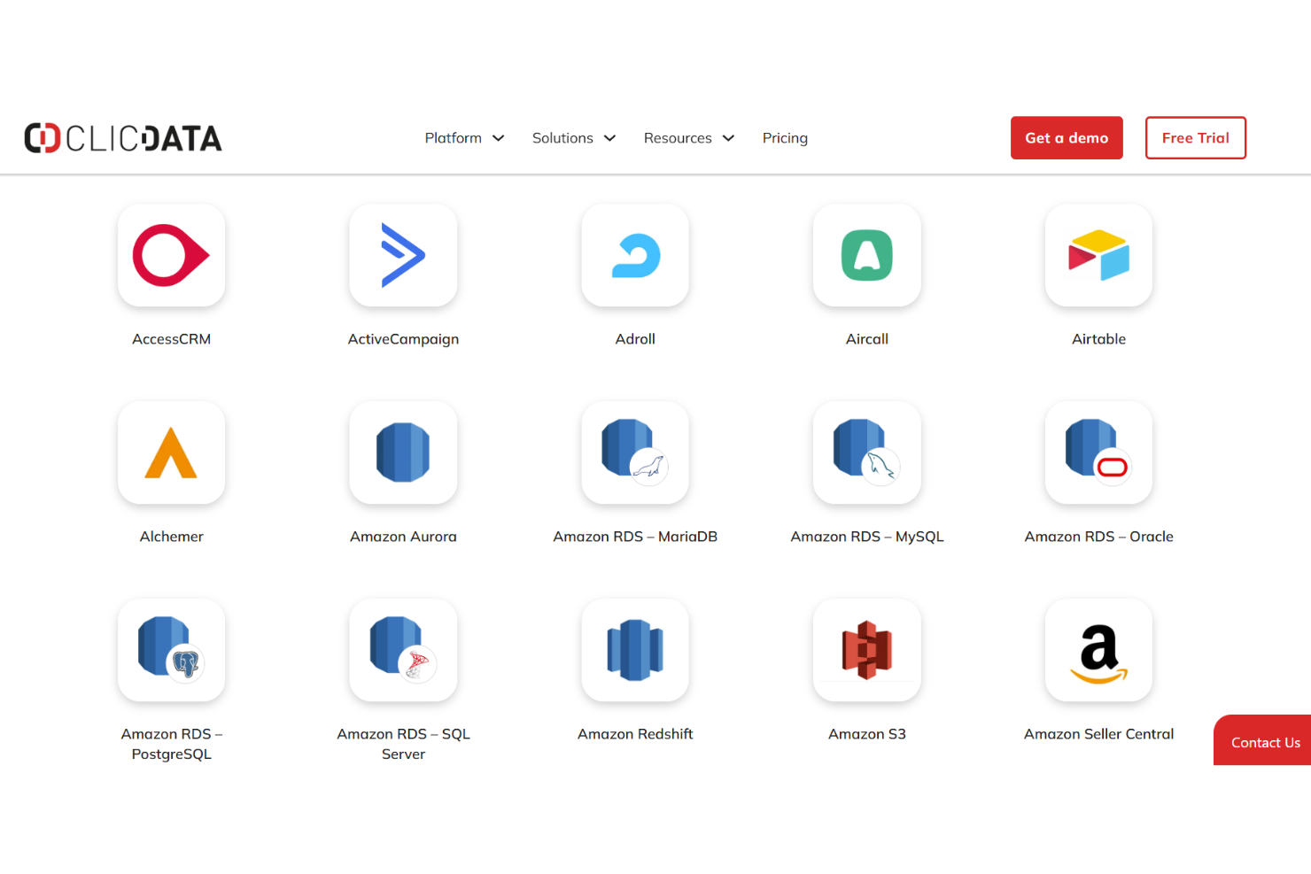The image size is (1311, 874).
Task: Expand the Resources menu chevron
Action: pyautogui.click(x=728, y=138)
